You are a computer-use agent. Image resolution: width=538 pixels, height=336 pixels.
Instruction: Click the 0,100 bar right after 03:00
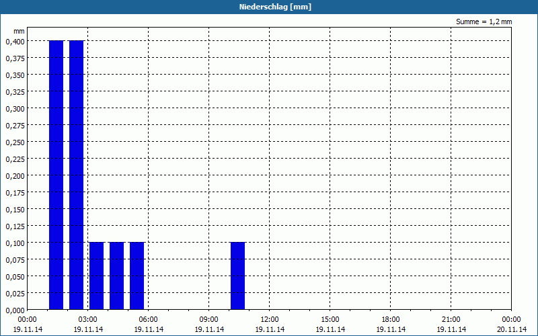pos(96,276)
